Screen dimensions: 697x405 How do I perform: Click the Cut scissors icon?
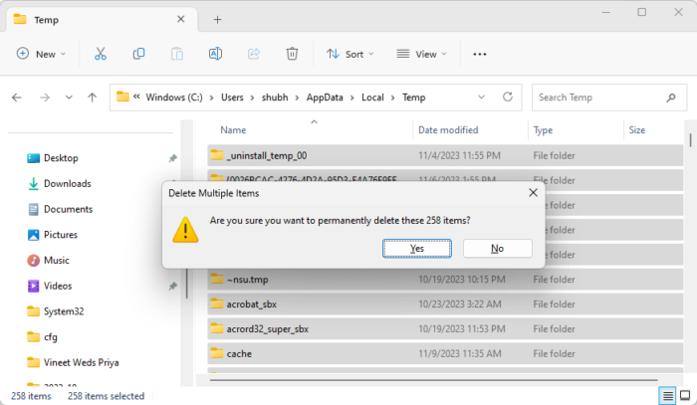pos(101,54)
